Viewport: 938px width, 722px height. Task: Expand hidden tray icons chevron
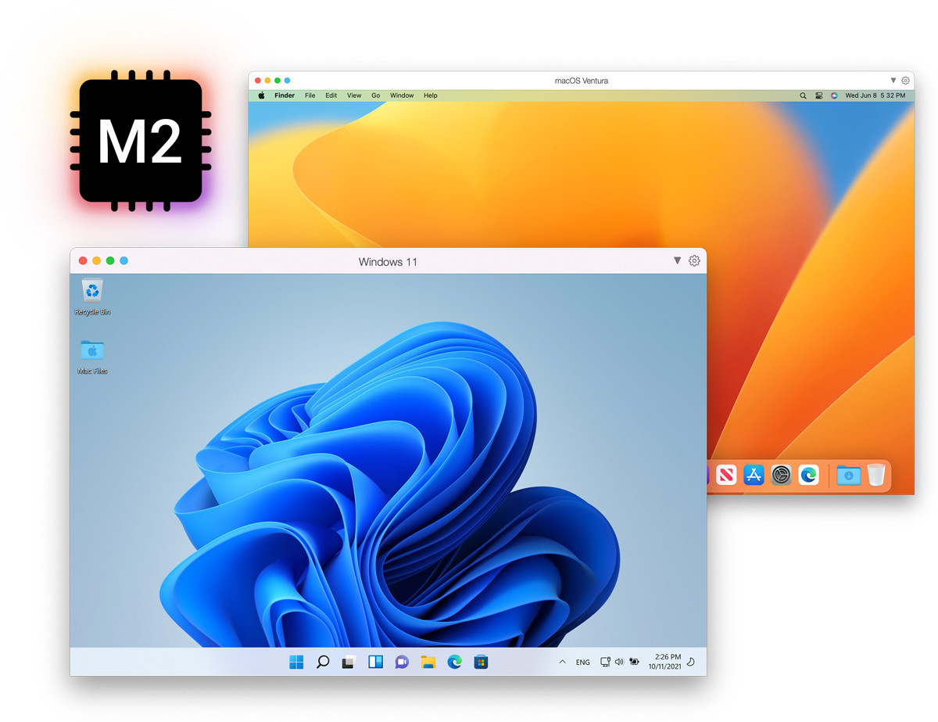(x=562, y=663)
